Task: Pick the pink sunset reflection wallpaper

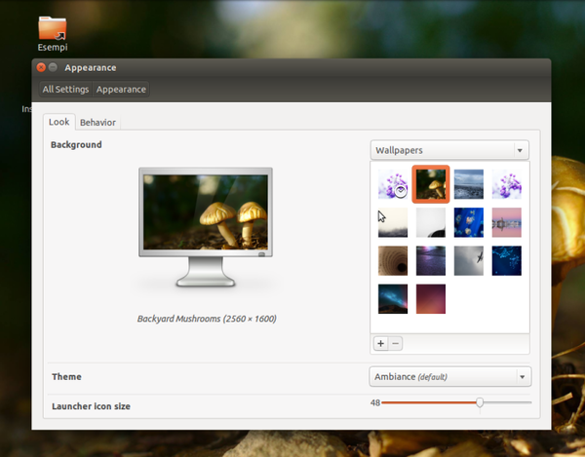Action: 506,222
